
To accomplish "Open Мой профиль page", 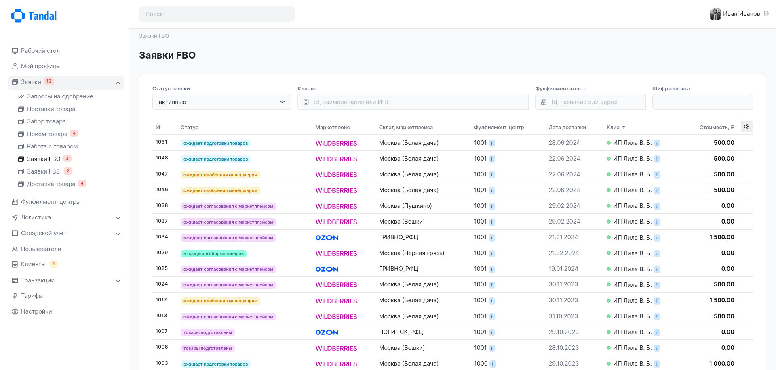I will click(x=40, y=66).
